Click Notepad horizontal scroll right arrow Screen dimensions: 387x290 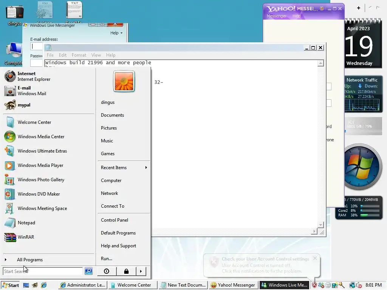click(x=314, y=231)
